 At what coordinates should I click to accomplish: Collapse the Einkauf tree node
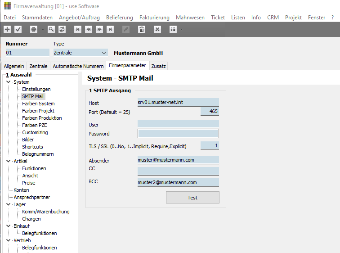[8, 226]
